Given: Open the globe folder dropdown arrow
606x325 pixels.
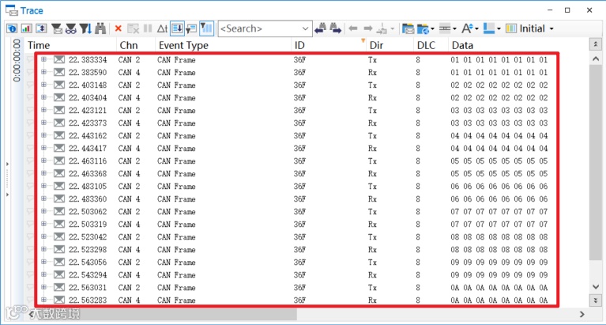Looking at the screenshot, I should click(x=432, y=28).
